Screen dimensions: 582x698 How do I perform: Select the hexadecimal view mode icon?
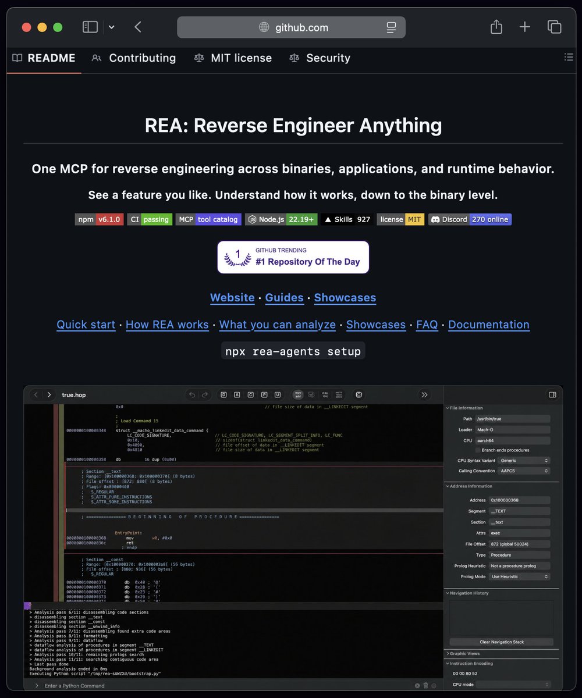(325, 394)
